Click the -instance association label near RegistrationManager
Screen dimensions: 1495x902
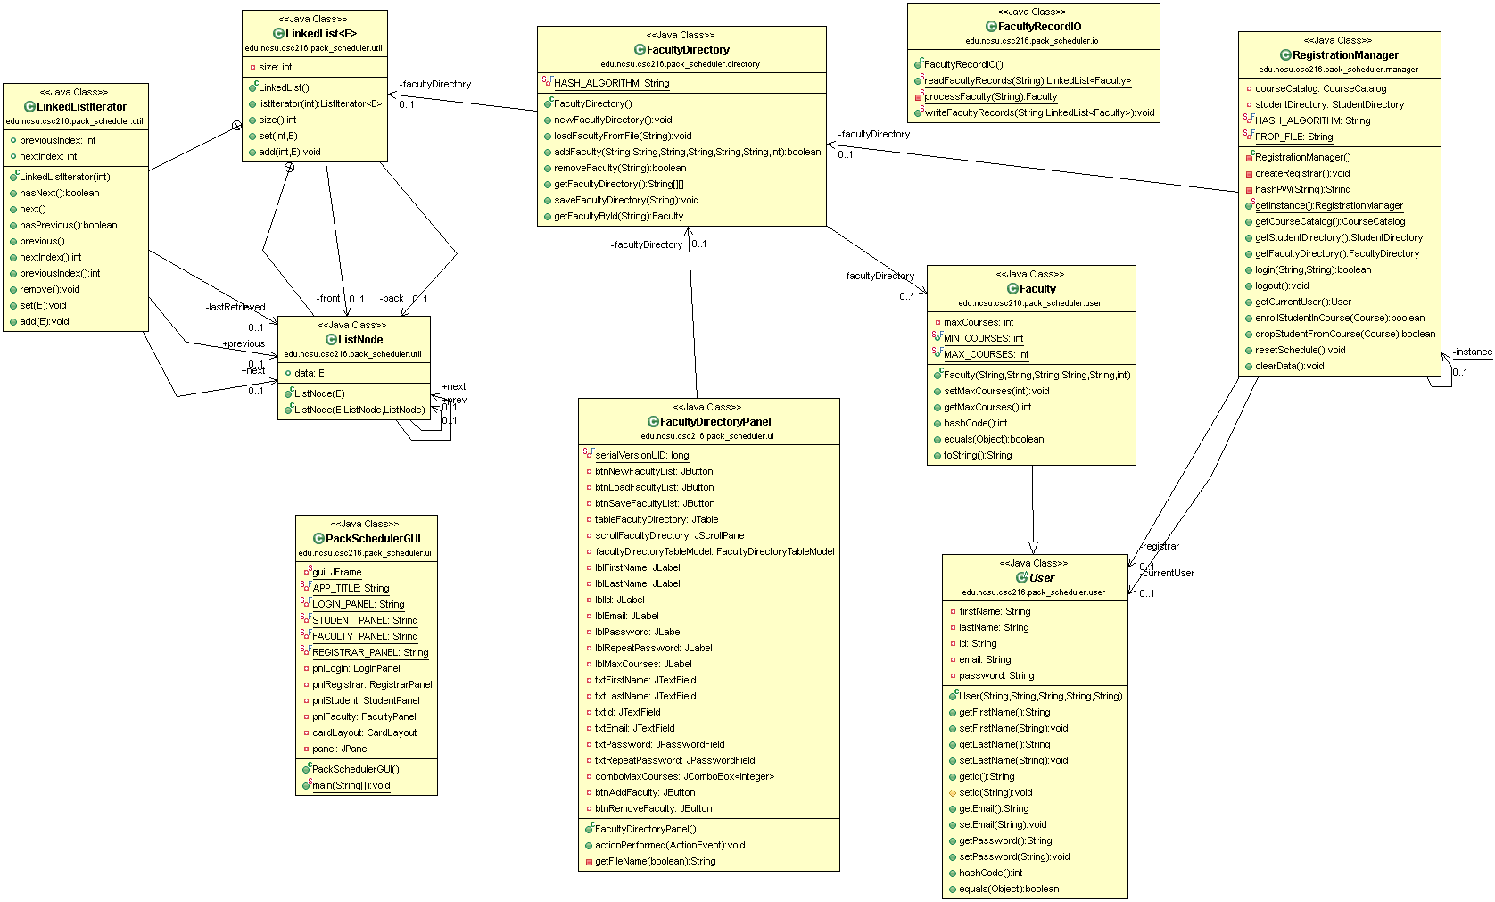(1472, 352)
